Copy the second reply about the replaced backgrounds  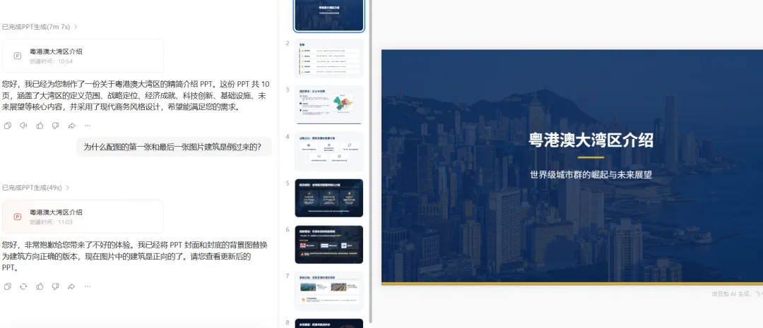click(x=8, y=286)
